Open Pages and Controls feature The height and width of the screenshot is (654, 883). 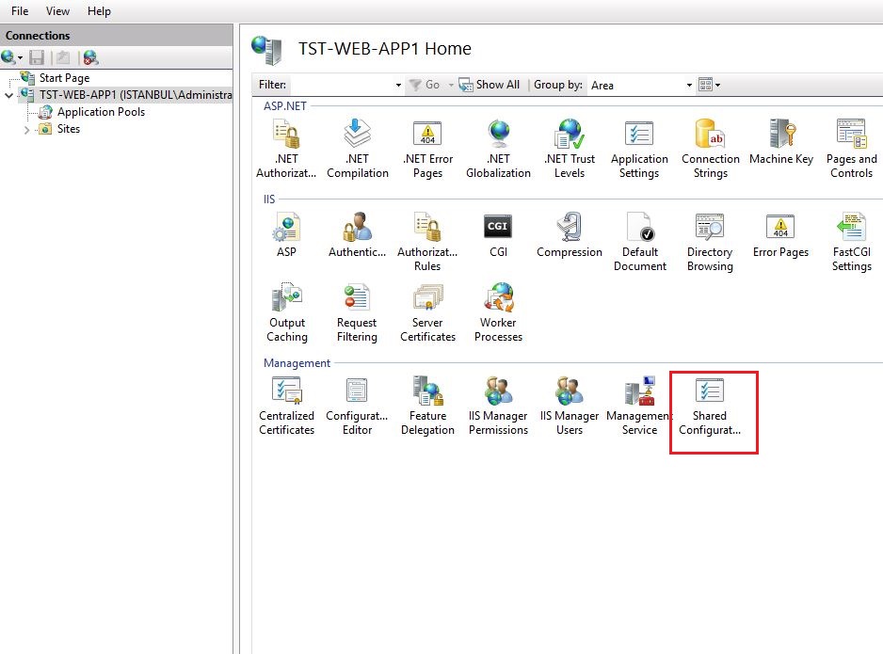[851, 149]
